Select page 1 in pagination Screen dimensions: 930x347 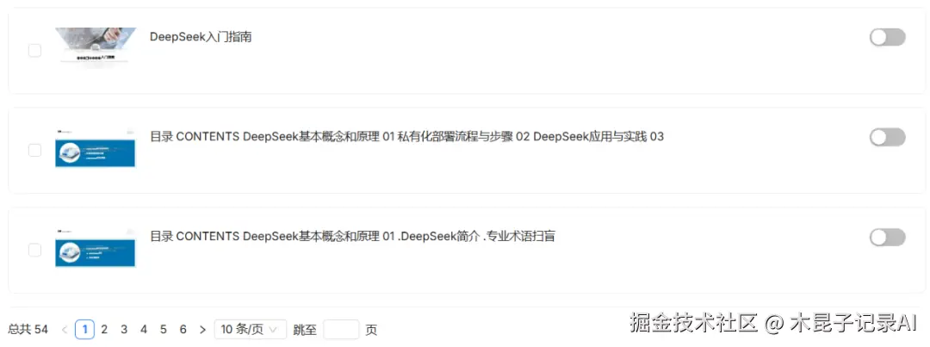(x=84, y=329)
